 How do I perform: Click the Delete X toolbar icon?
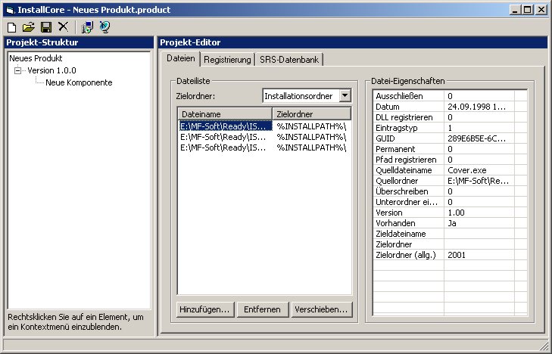(x=64, y=26)
